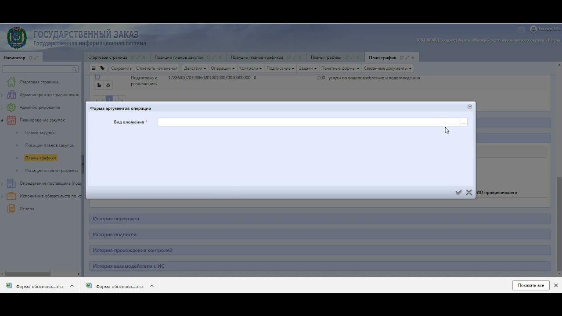Open the Задачи dropdown

click(307, 68)
